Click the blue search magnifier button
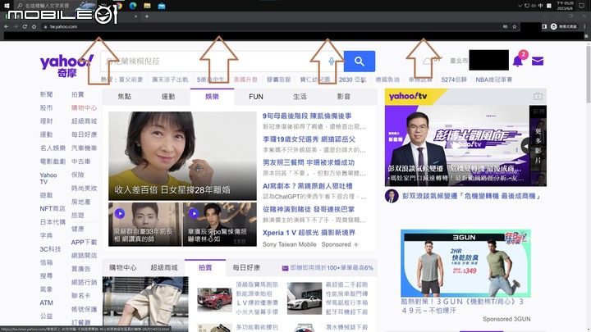The height and width of the screenshot is (332, 591). pos(360,61)
